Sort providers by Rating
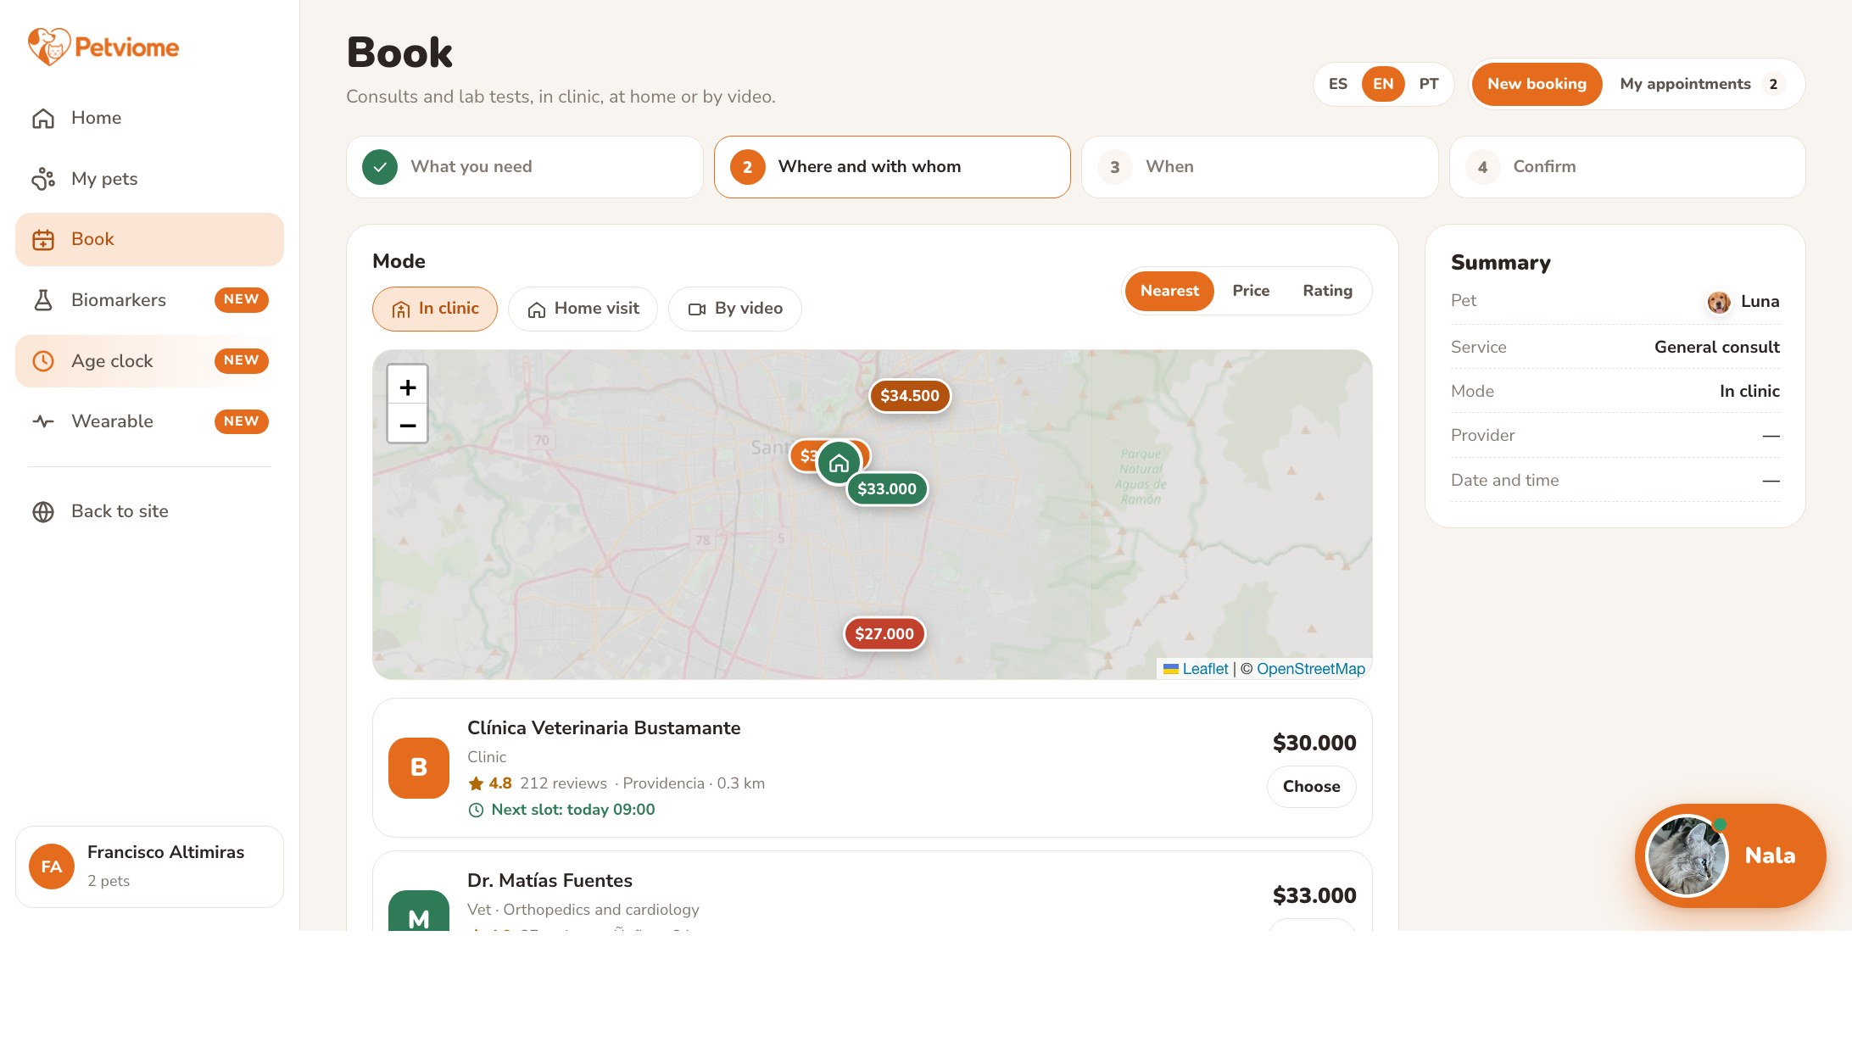 coord(1327,291)
